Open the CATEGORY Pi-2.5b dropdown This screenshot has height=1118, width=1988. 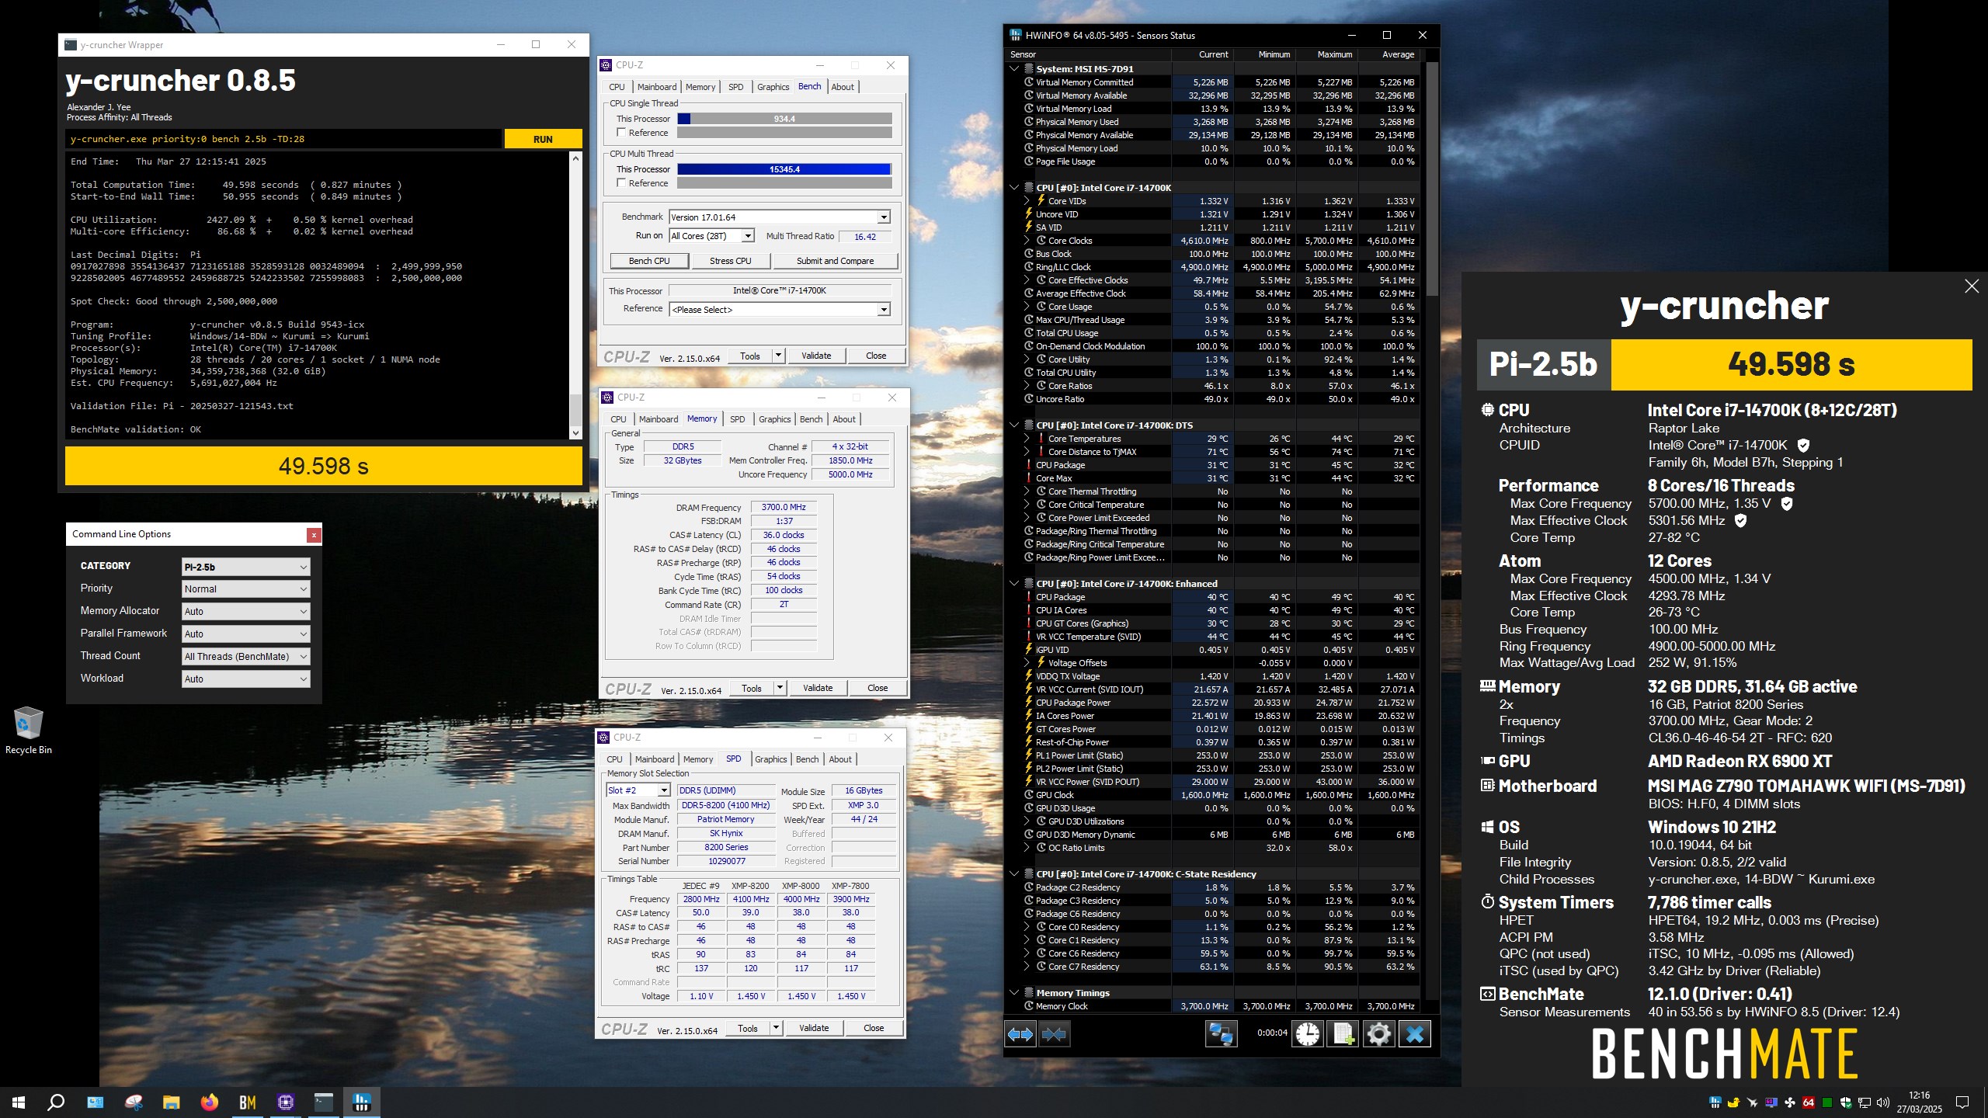245,567
